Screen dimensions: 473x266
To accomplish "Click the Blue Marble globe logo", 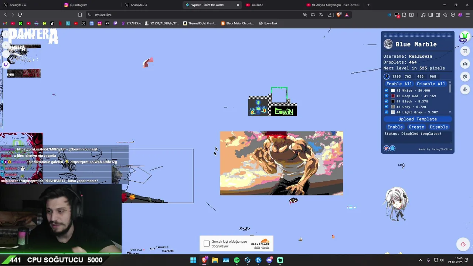I will (x=388, y=44).
